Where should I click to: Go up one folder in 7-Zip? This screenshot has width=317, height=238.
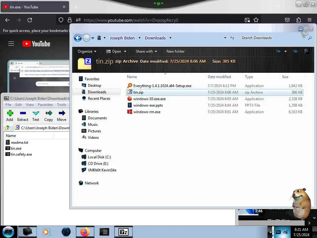point(8,128)
